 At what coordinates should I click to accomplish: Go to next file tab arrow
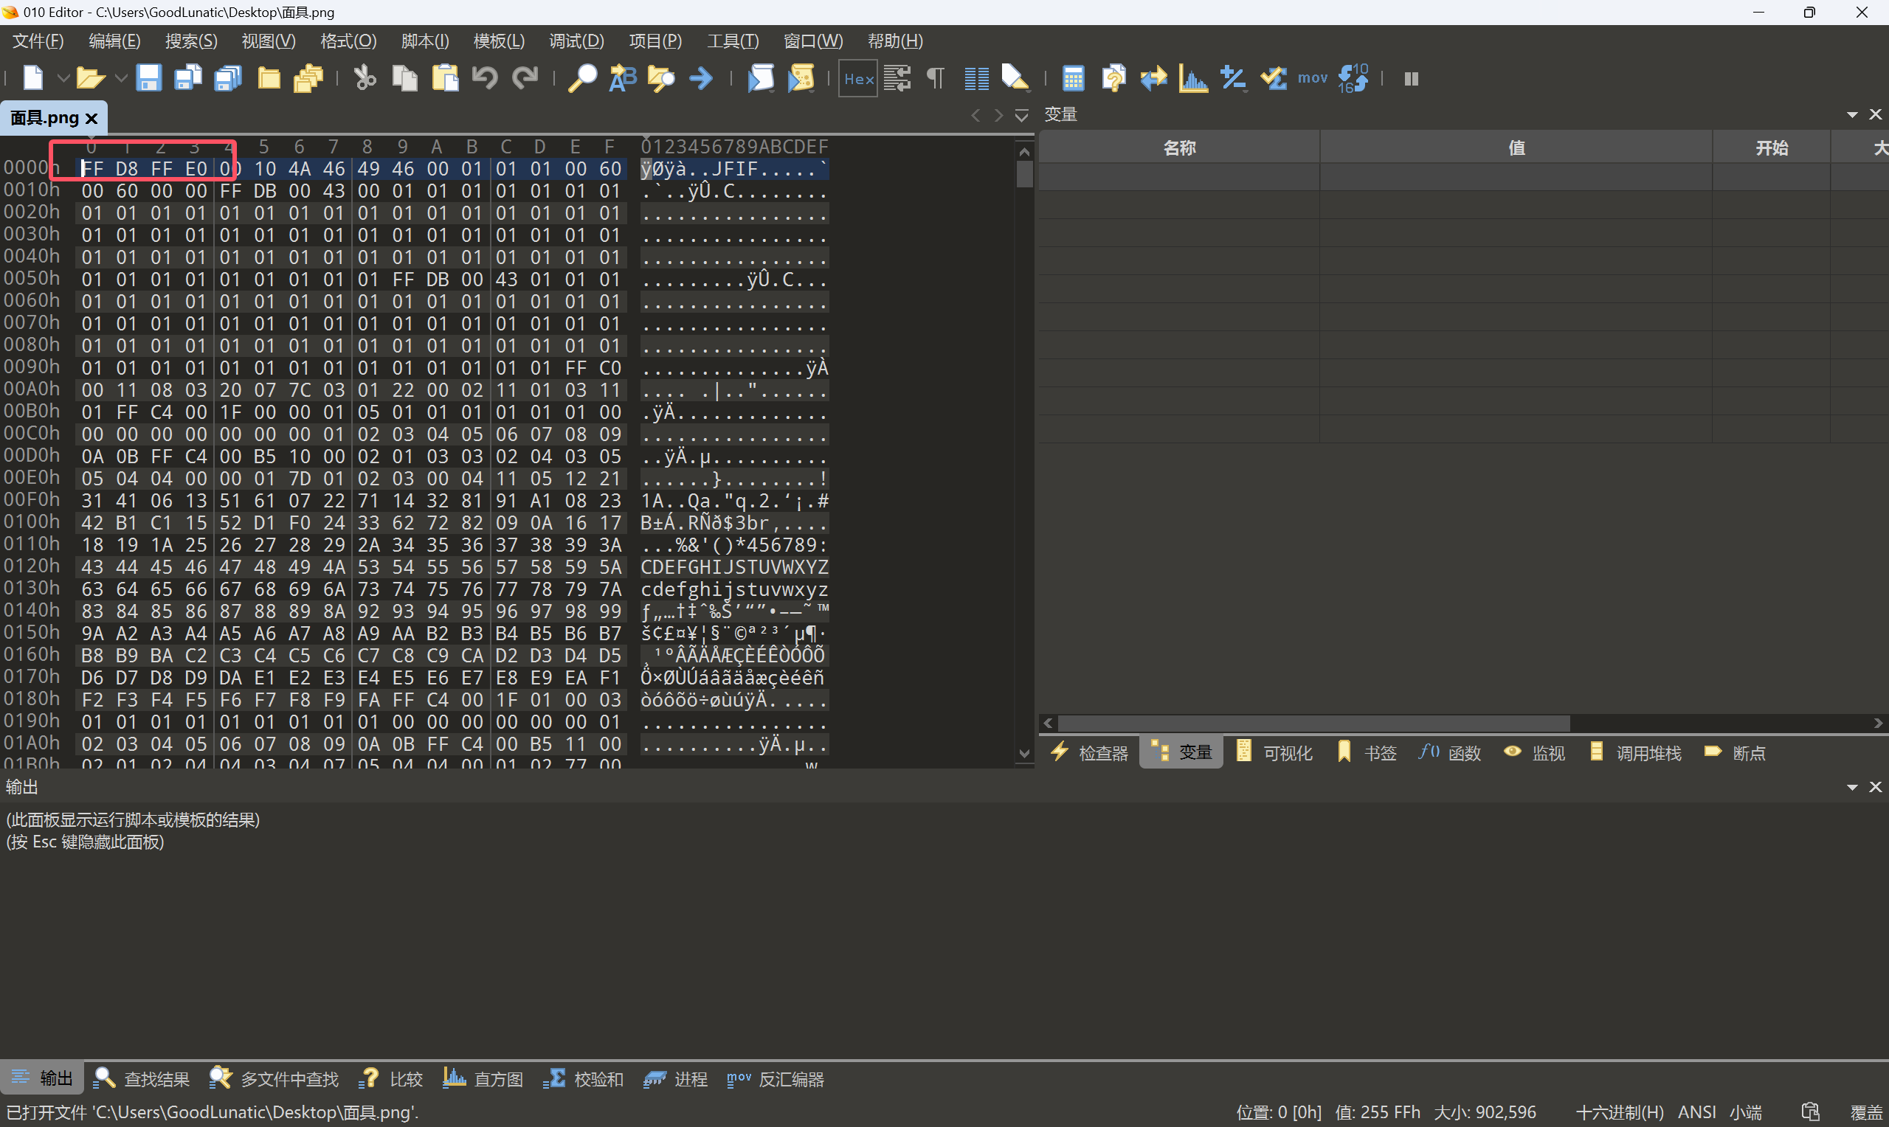(x=999, y=116)
